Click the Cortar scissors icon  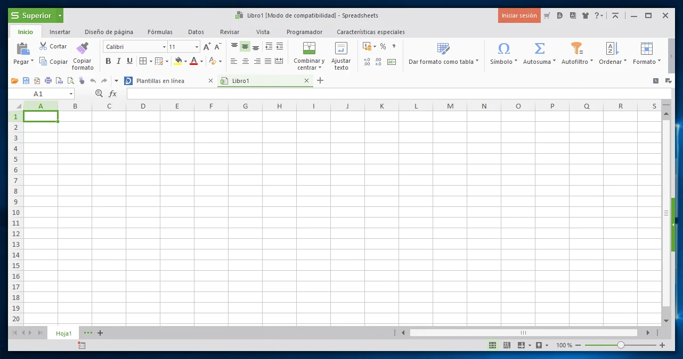click(43, 46)
